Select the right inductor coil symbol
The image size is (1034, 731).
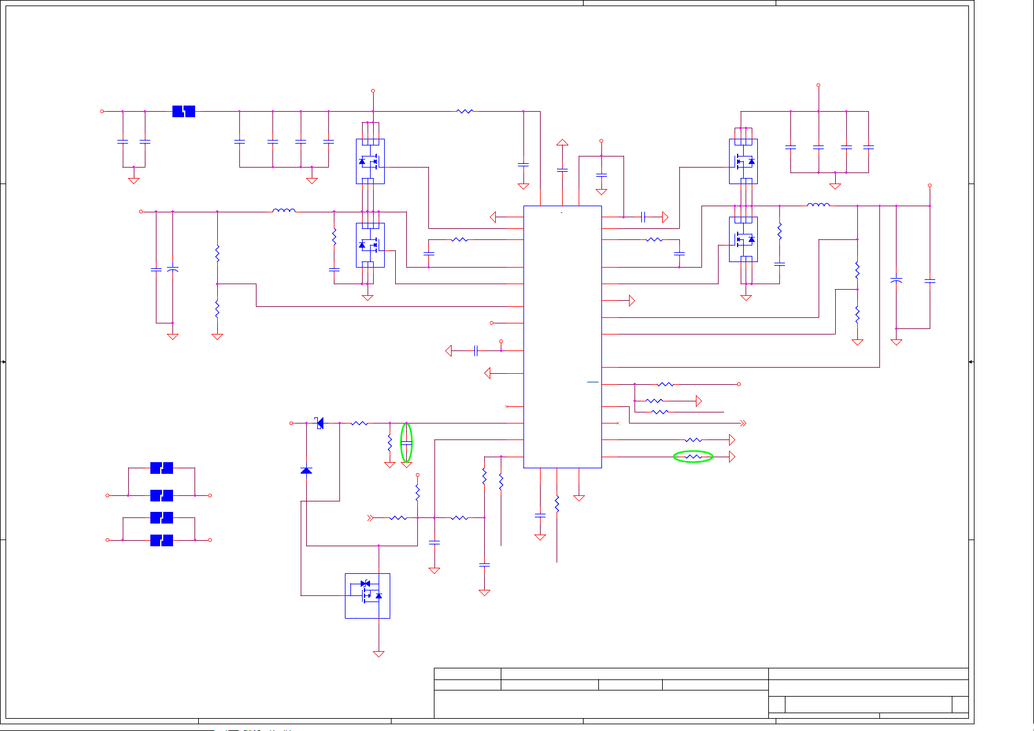[x=818, y=204]
